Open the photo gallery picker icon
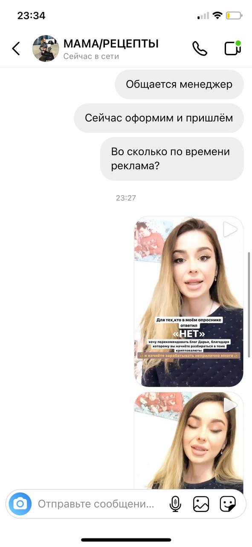This screenshot has height=547, width=252. point(201,504)
